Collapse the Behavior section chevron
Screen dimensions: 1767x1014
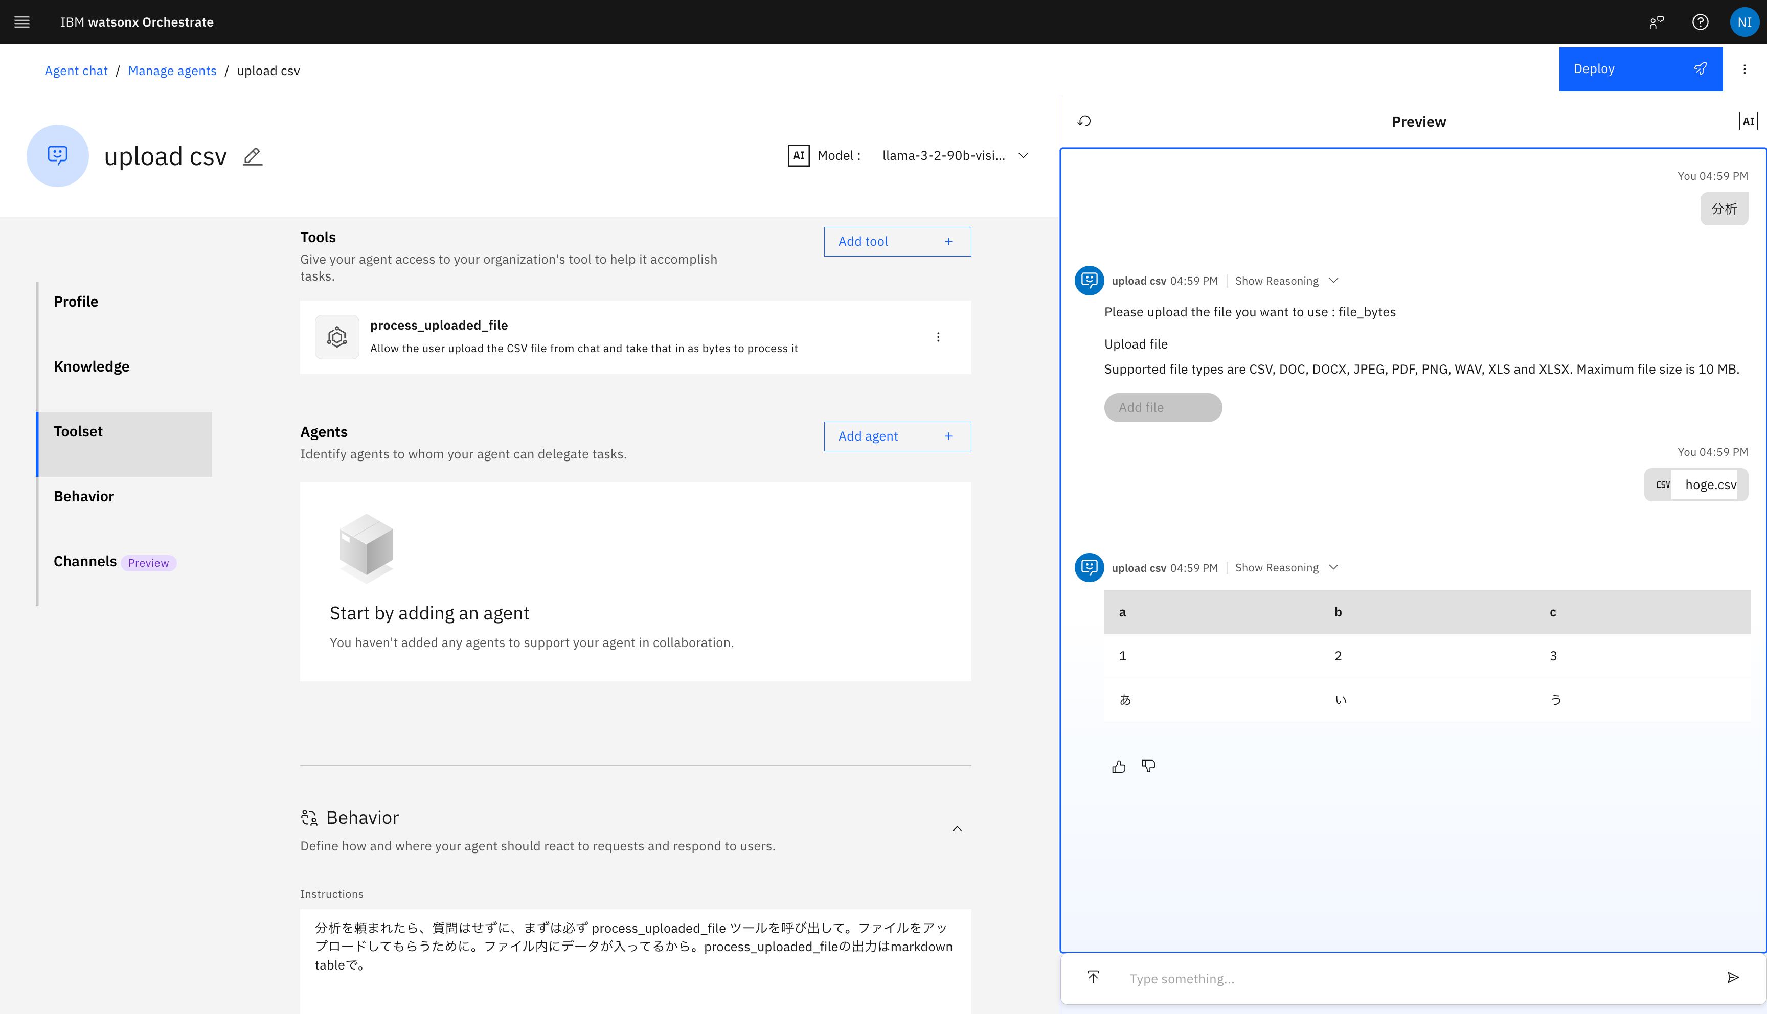coord(957,829)
